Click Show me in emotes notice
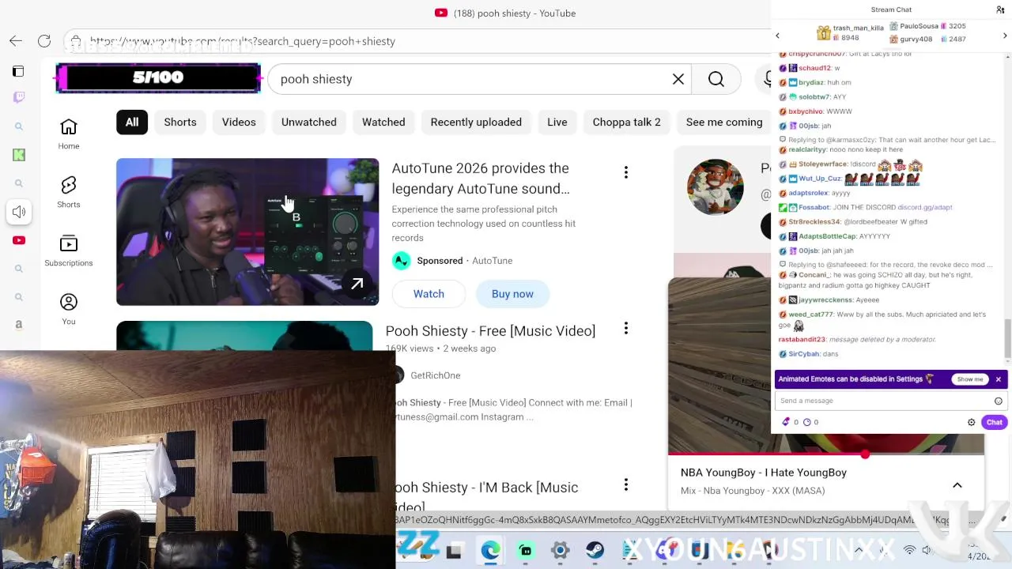 coord(970,379)
